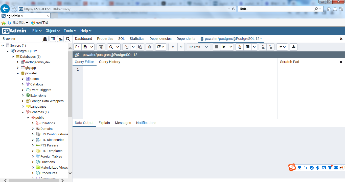Screen dimensions: 345x182
Task: Switch to the Dashboard tab
Action: [83, 39]
